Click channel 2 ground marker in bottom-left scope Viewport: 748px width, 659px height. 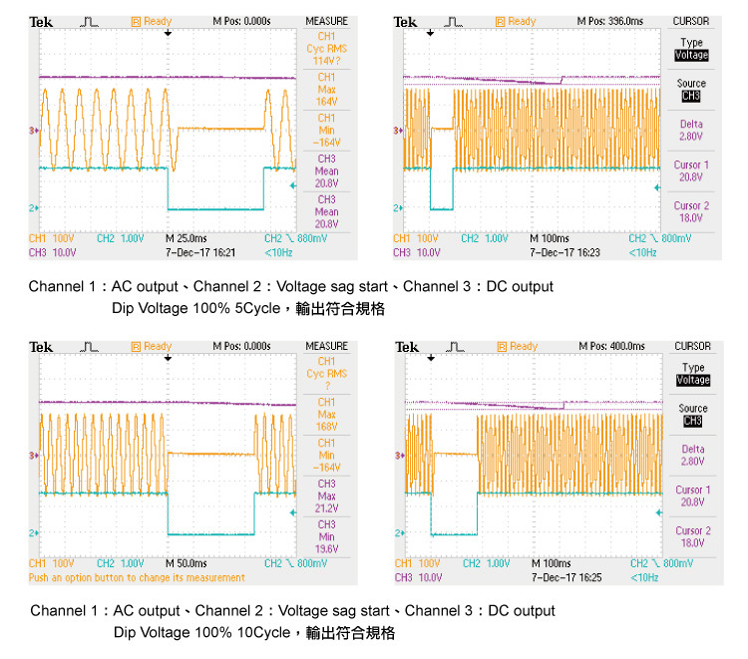coord(33,533)
